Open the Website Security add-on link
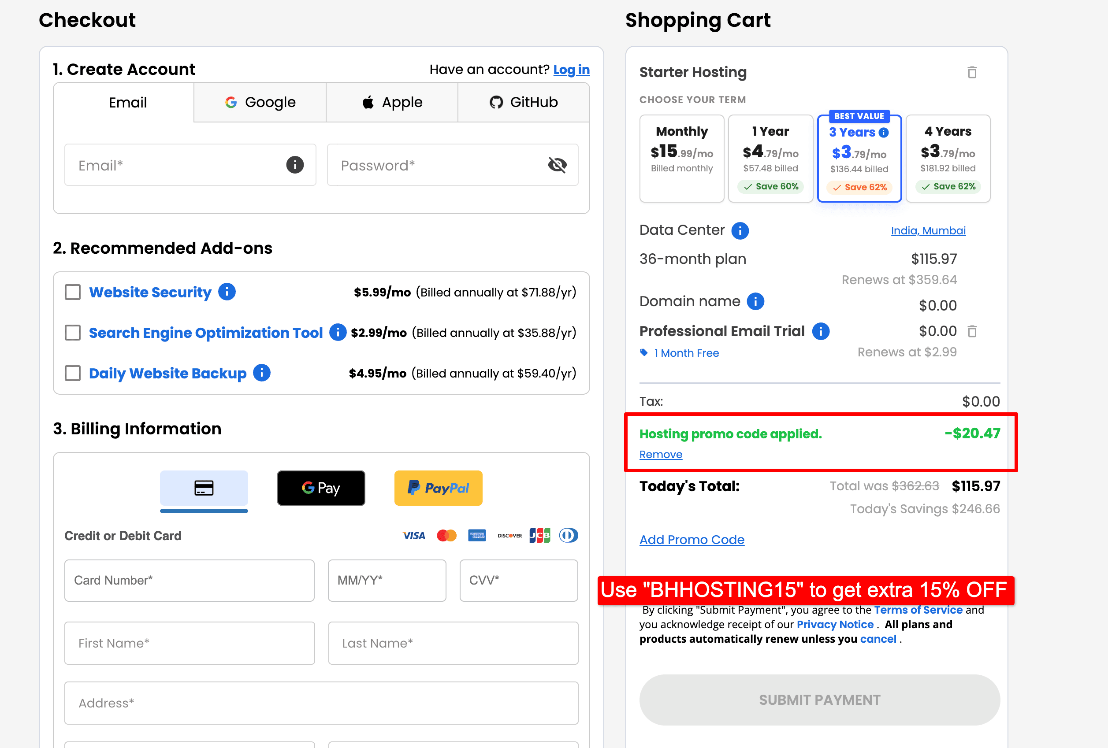Viewport: 1108px width, 748px height. tap(150, 292)
